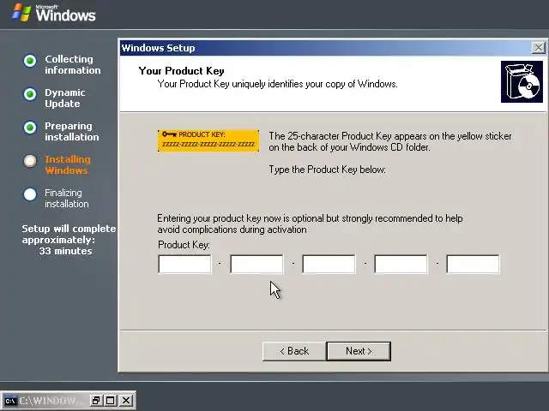The height and width of the screenshot is (411, 549).
Task: Go back with the Back button
Action: pyautogui.click(x=294, y=351)
